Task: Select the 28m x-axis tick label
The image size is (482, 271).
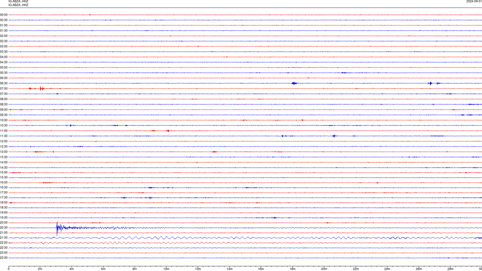Action: 450,269
